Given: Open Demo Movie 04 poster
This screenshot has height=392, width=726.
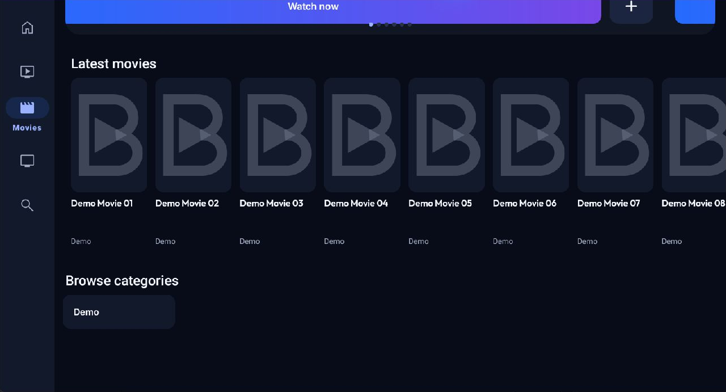Looking at the screenshot, I should tap(362, 135).
